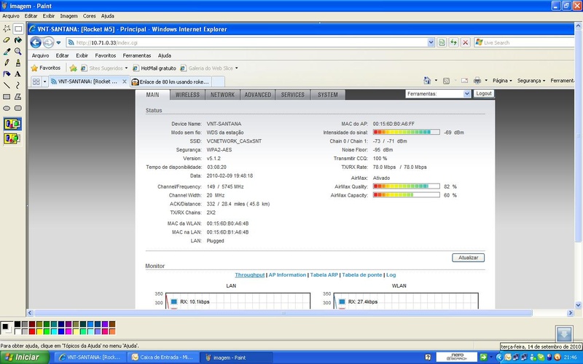Choose the Eraser tool
Image resolution: width=583 pixels, height=364 pixels.
7,40
